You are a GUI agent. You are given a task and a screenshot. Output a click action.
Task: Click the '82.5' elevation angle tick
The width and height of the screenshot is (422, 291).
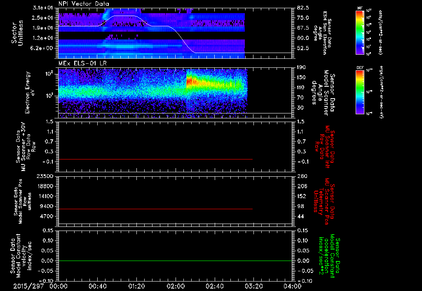(x=303, y=8)
